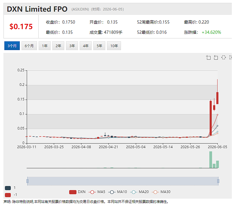Click the 2026-03-25 x-axis date label
237x207 pixels.
[54, 147]
